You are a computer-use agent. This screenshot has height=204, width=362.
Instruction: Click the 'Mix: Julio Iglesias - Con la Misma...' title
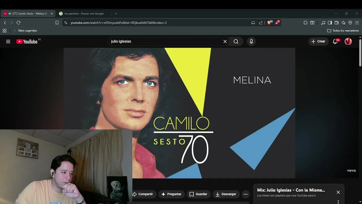coord(291,190)
